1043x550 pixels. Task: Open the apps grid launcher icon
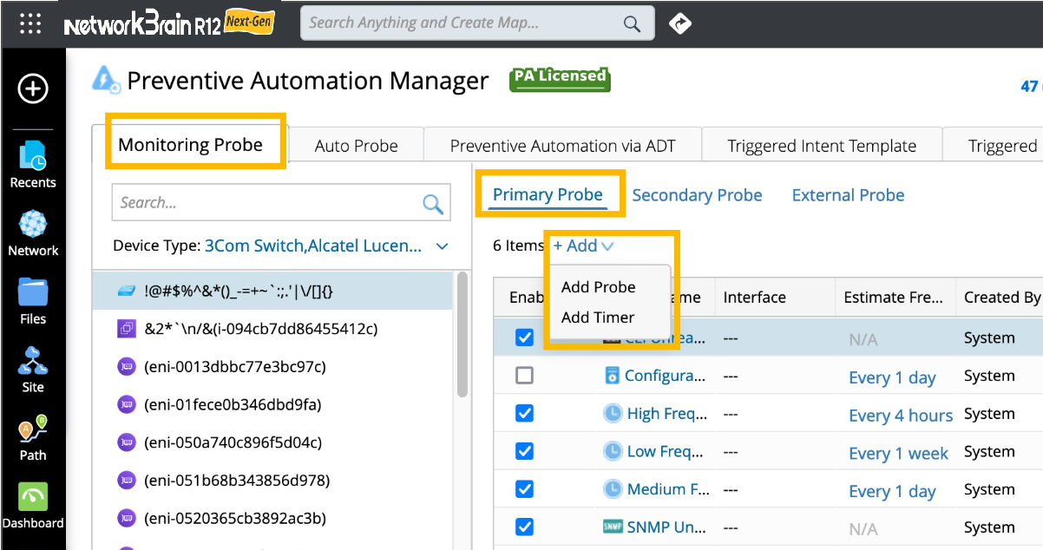31,23
